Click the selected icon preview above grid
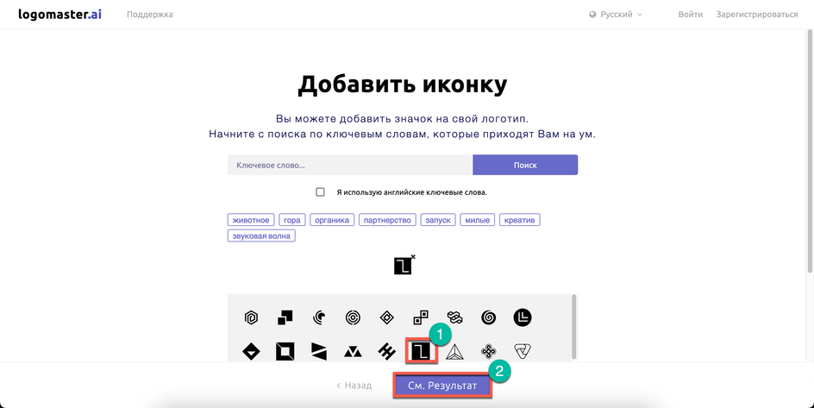The height and width of the screenshot is (408, 814). tap(403, 266)
